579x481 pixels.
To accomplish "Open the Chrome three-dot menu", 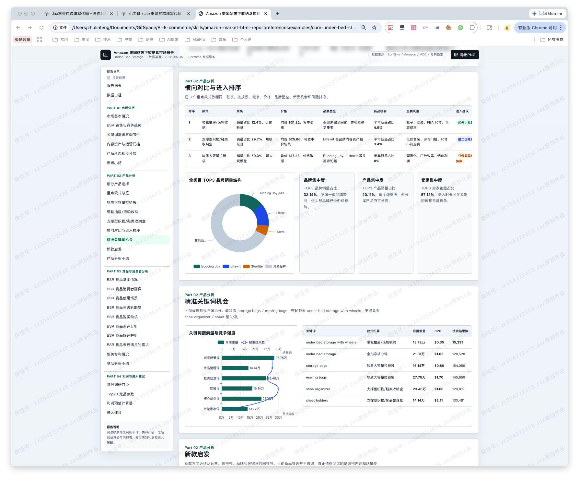I will (x=561, y=28).
